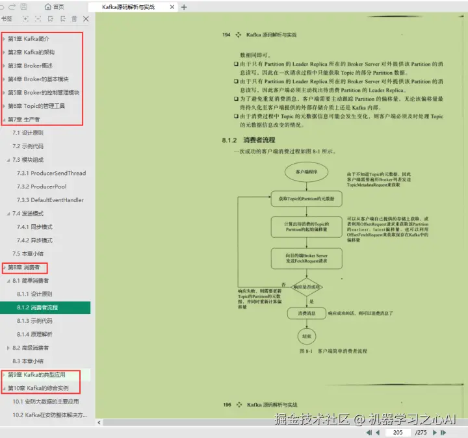Click the add child bookmark icon
468x438 pixels.
(62, 19)
